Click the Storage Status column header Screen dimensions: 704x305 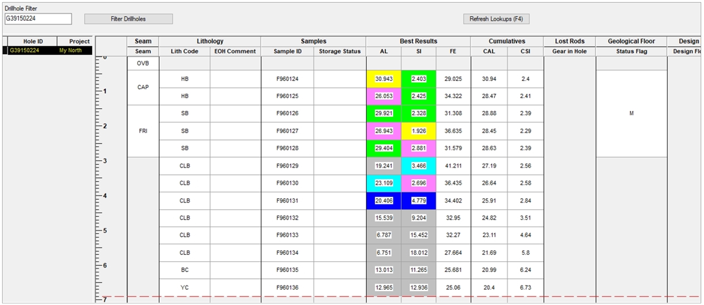339,51
